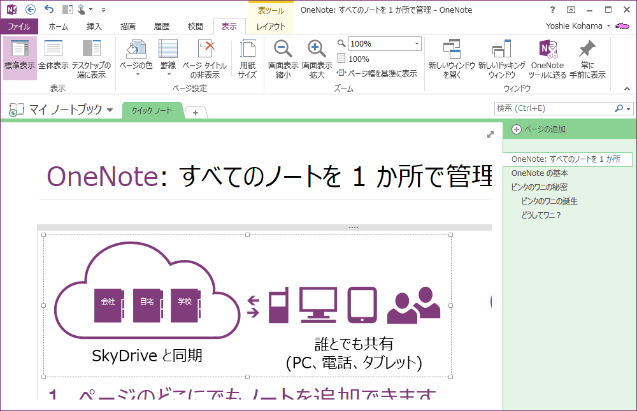
Task: Switch to the 履歴 ribbon tab
Action: (162, 26)
